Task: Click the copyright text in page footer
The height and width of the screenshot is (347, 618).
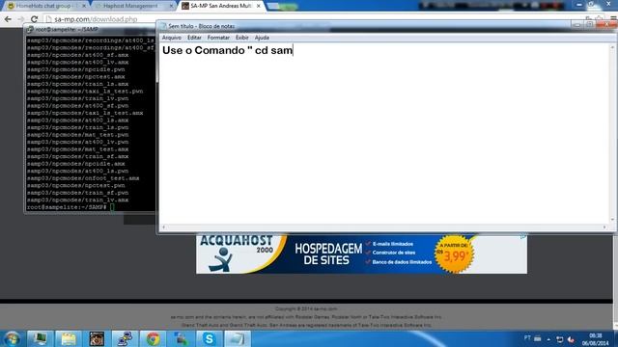Action: click(306, 308)
